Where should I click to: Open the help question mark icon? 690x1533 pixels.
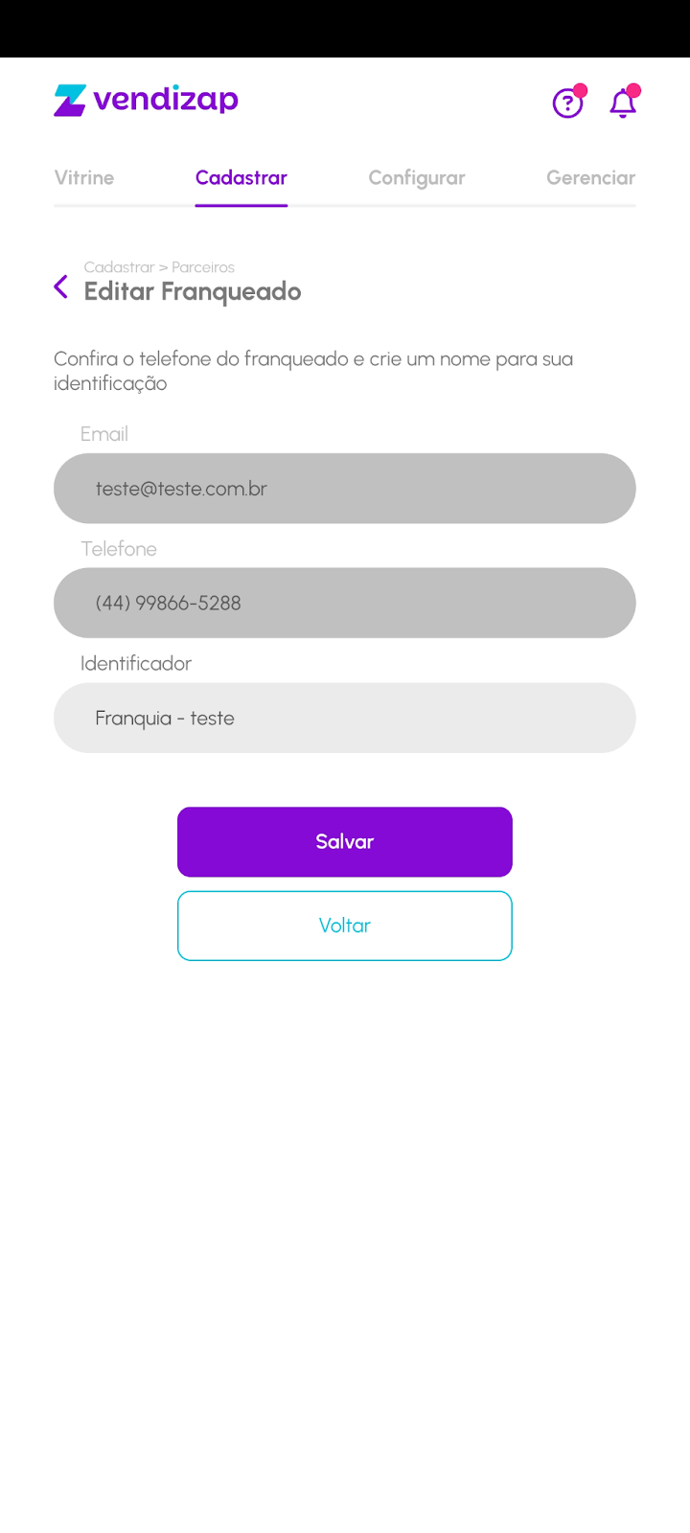[x=567, y=103]
